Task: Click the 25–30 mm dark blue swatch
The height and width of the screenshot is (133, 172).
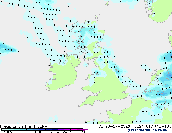Action: pos(55,129)
